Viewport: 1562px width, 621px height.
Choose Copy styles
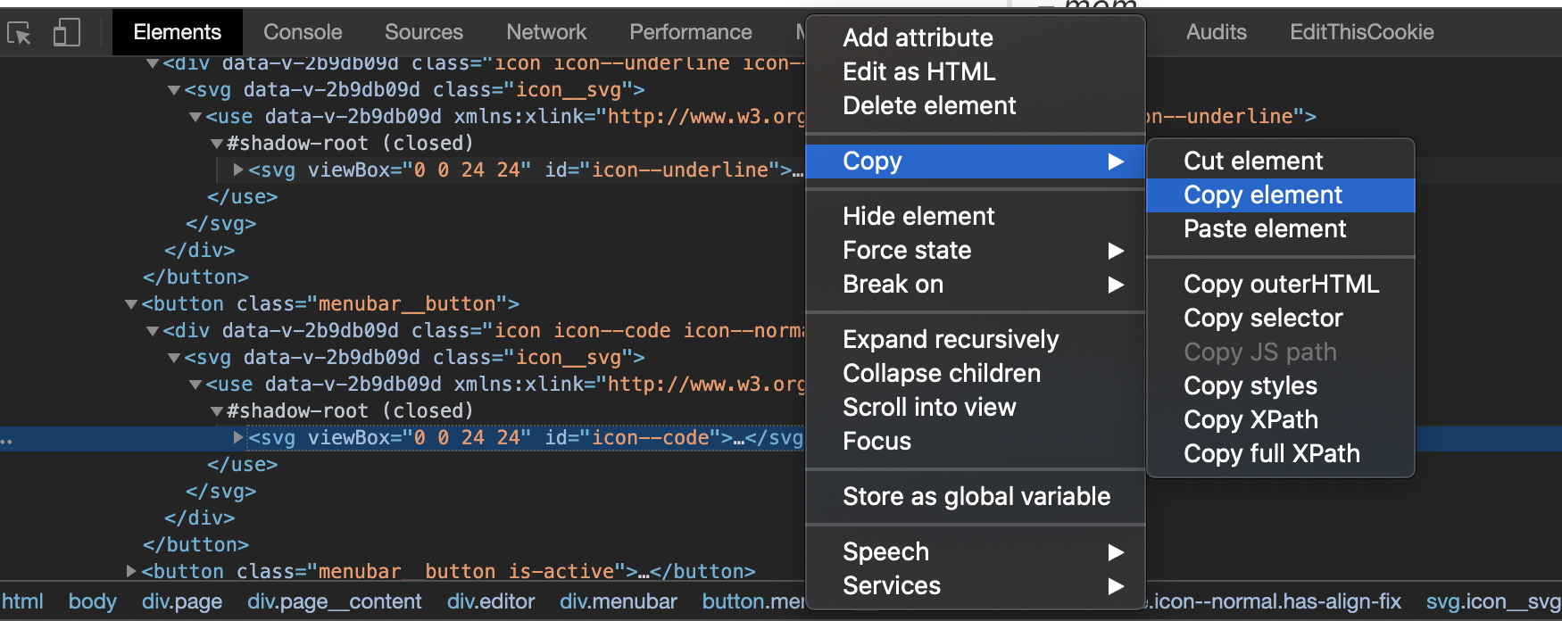tap(1281, 385)
